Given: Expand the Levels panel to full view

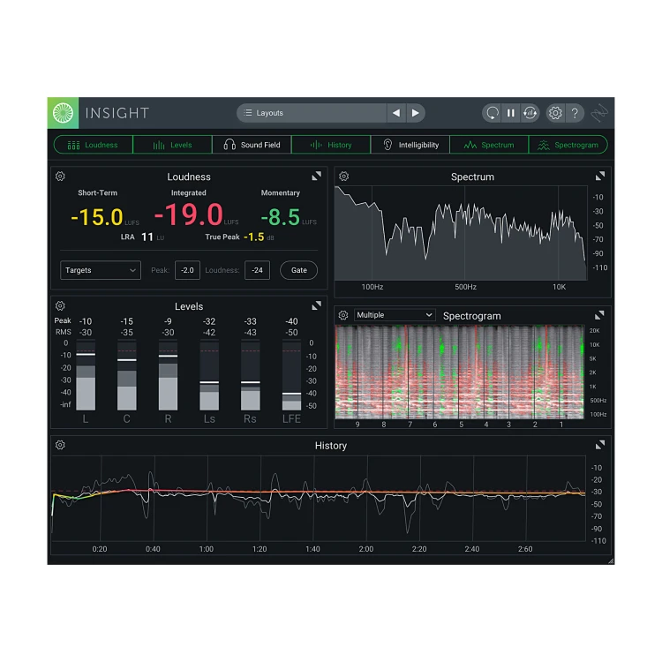Looking at the screenshot, I should (x=317, y=305).
